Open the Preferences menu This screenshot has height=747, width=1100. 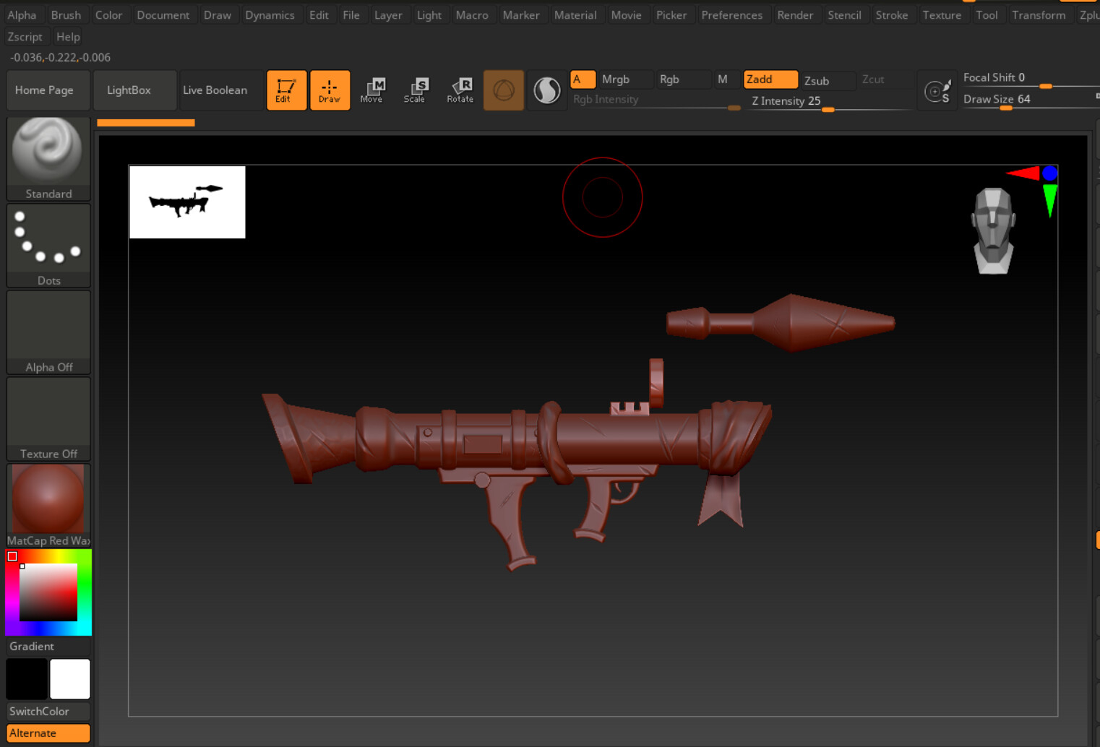(731, 14)
